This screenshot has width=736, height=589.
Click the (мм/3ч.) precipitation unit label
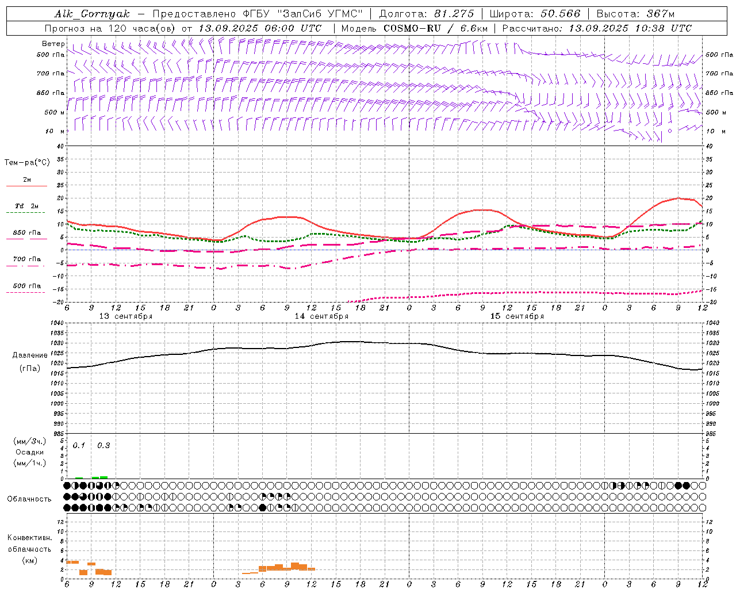30,442
